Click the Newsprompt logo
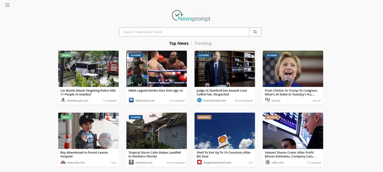This screenshot has width=383, height=172. pos(191,16)
